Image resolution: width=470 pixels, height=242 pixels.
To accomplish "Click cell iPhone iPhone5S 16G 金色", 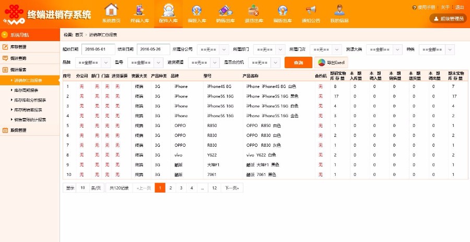I will click(273, 116).
